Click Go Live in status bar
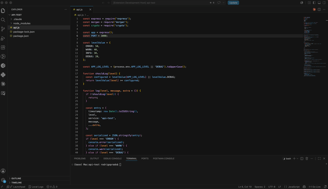This screenshot has width=328, height=189. coord(315,187)
